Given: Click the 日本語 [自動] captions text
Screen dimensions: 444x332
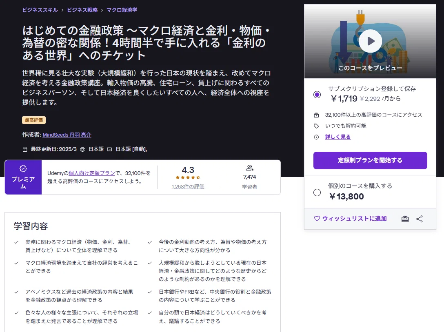Looking at the screenshot, I should [x=131, y=149].
